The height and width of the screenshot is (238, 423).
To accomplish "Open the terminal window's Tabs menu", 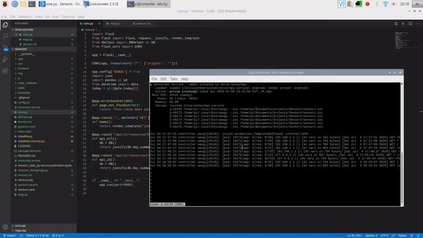I will (173, 79).
